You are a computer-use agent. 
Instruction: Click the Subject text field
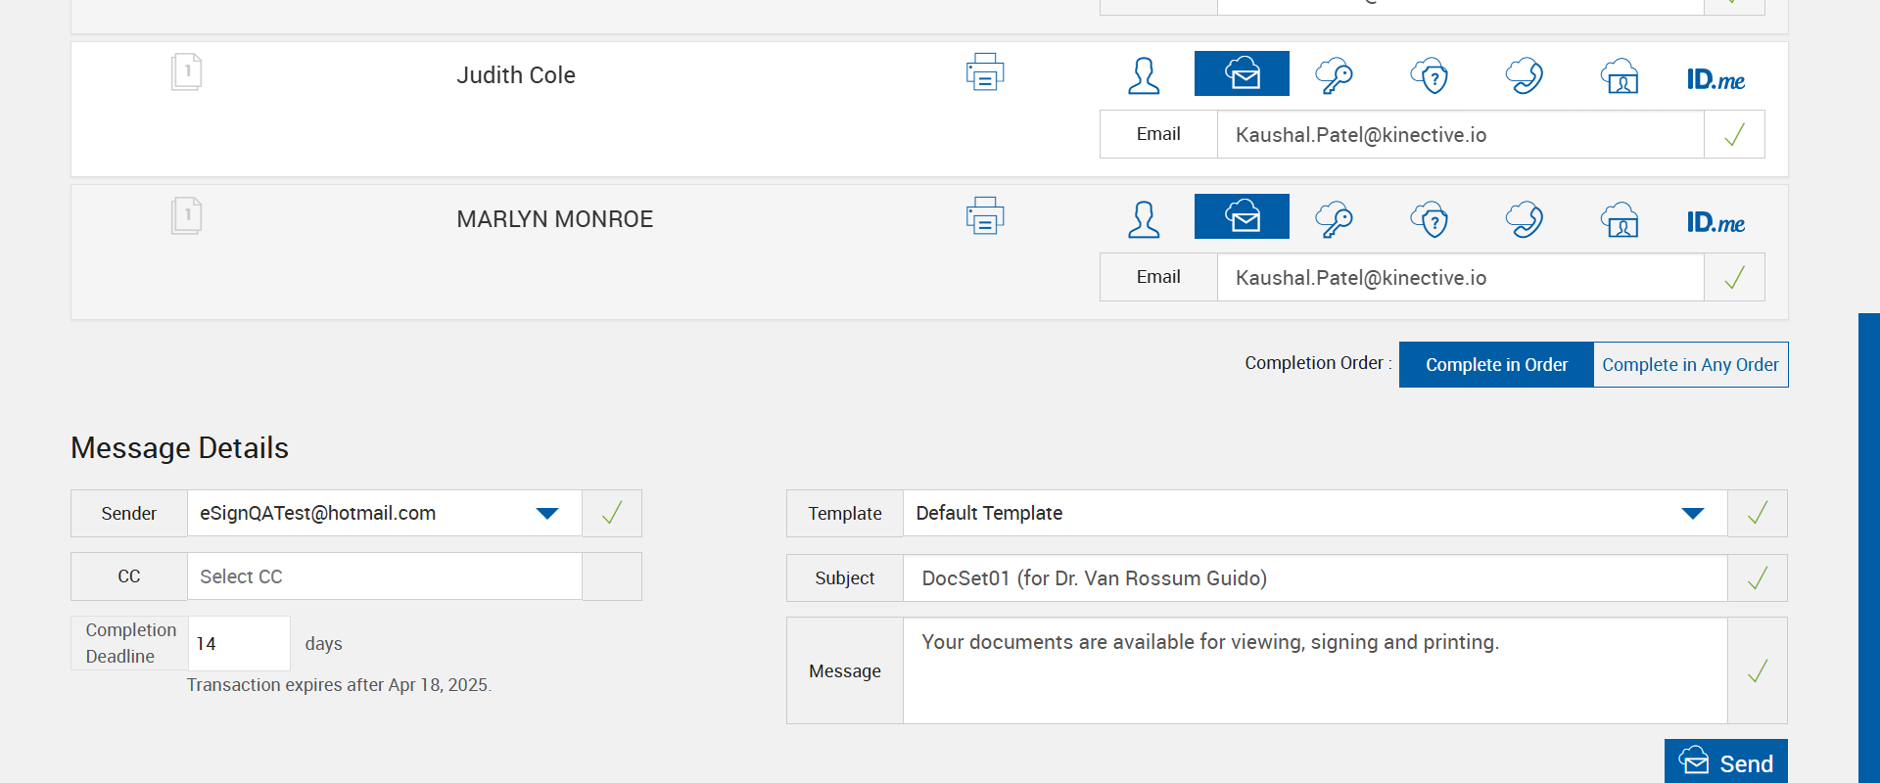click(1314, 578)
